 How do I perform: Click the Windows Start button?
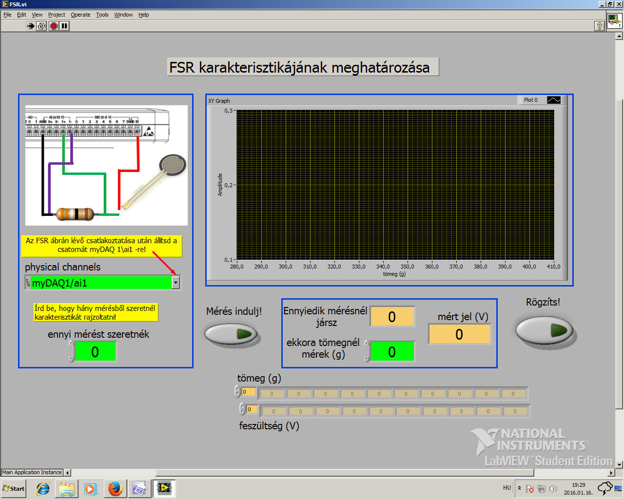point(14,488)
